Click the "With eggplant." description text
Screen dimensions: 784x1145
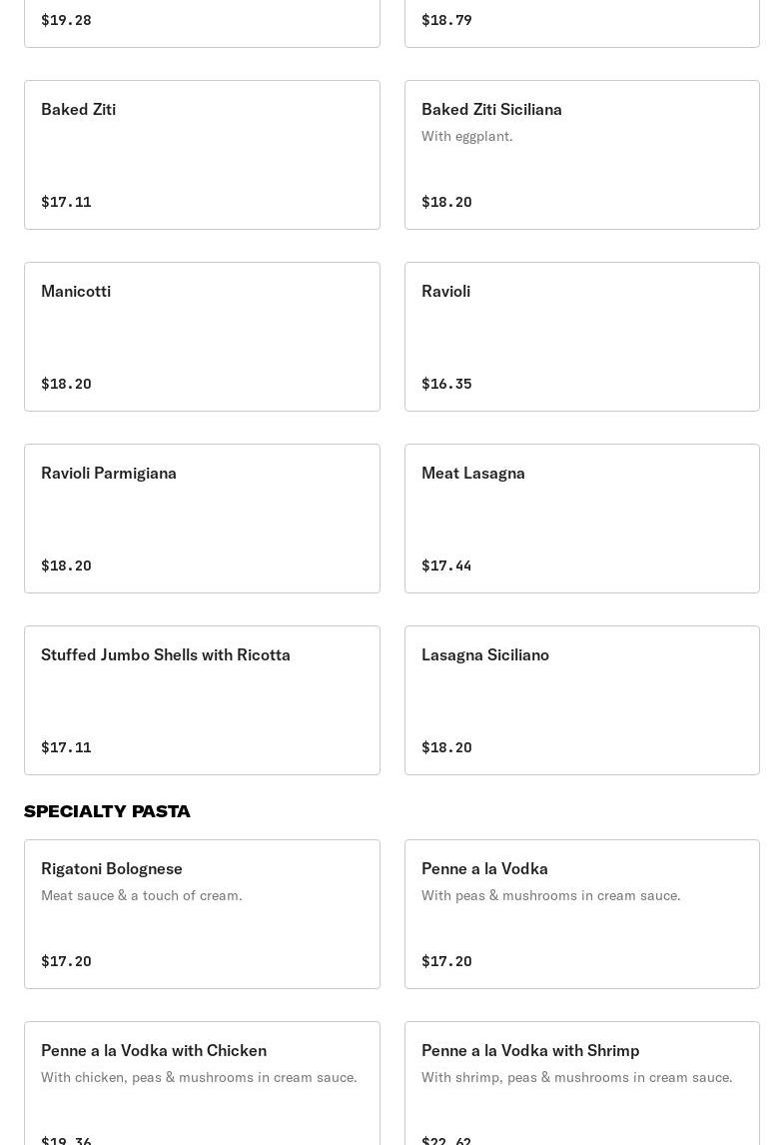click(466, 137)
